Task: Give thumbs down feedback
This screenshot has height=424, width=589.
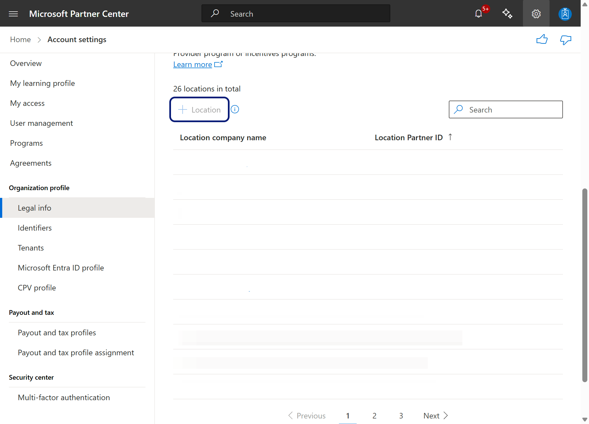Action: tap(566, 40)
